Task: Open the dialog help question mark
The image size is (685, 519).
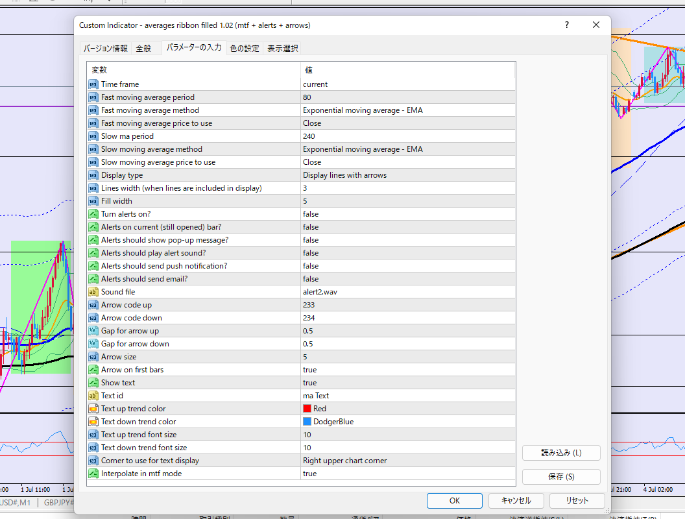Action: pos(567,25)
